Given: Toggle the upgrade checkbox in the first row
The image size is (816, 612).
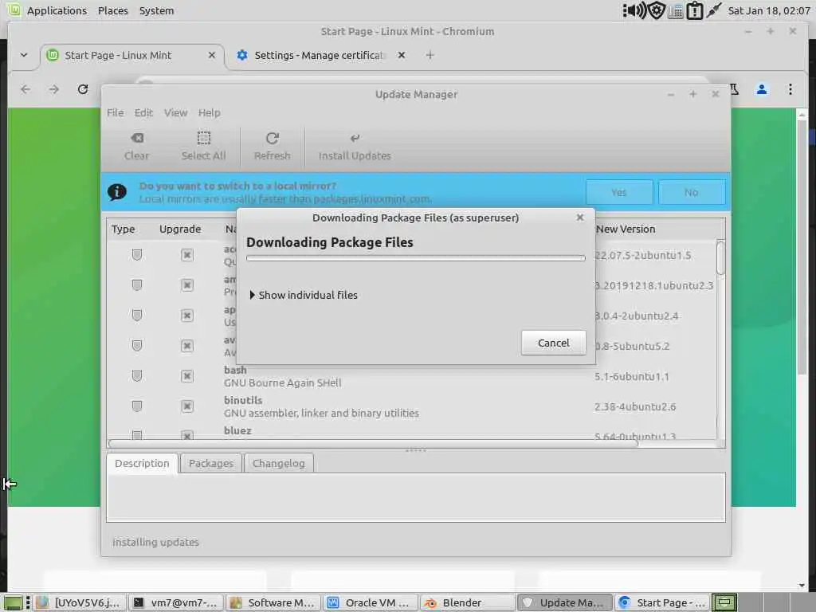Looking at the screenshot, I should 187,255.
